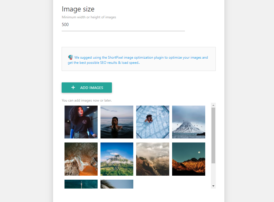Select the curly-haired woman in black shirt thumbnail
The height and width of the screenshot is (202, 274).
(81, 122)
